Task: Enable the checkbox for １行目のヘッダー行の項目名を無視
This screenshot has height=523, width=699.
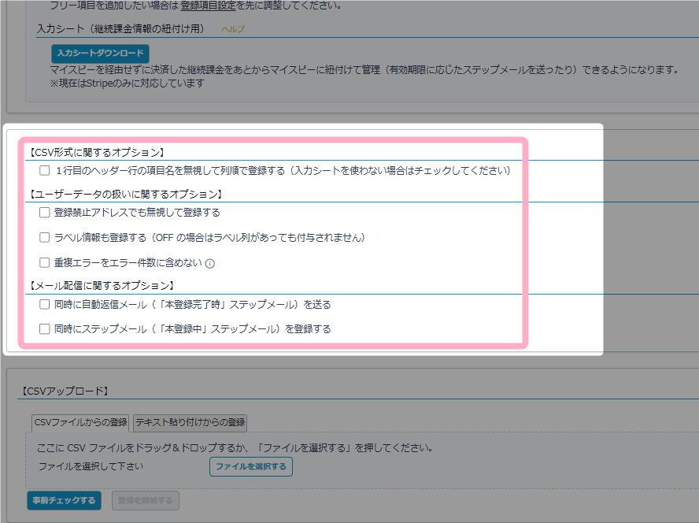Action: click(45, 170)
